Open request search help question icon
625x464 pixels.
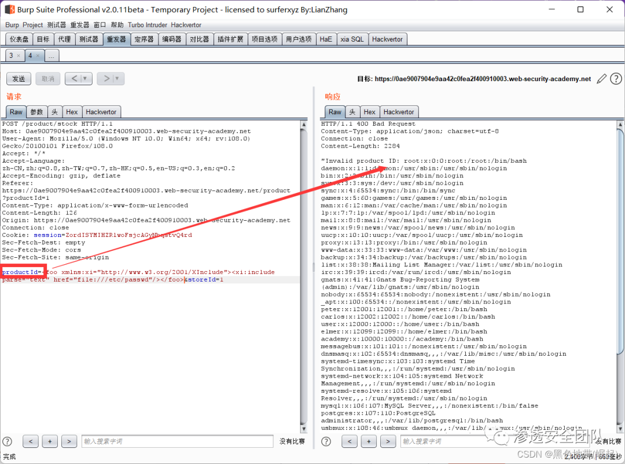[7, 441]
